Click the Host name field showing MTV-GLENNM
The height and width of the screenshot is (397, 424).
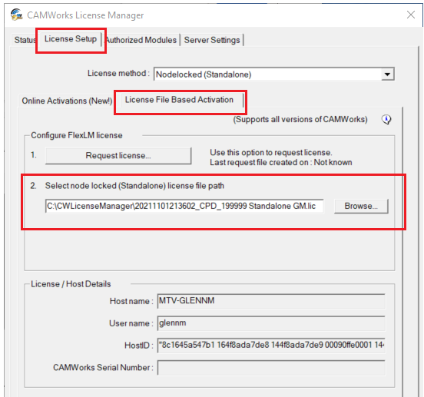click(271, 301)
